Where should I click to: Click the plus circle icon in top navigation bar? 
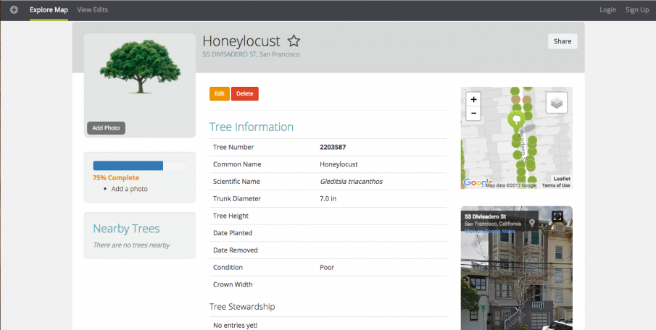pyautogui.click(x=14, y=9)
